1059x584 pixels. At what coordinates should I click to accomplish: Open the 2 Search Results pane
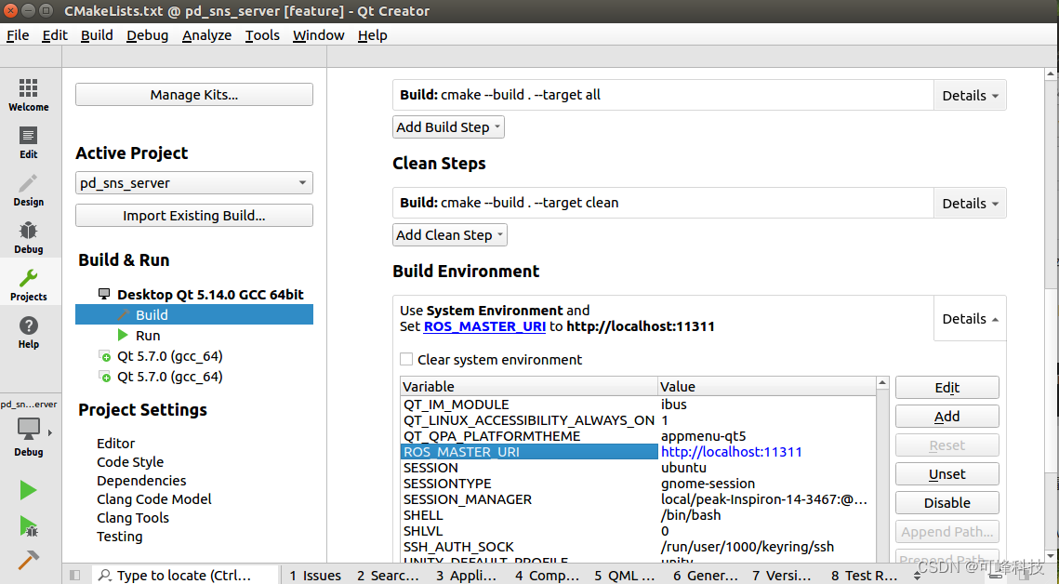[388, 576]
